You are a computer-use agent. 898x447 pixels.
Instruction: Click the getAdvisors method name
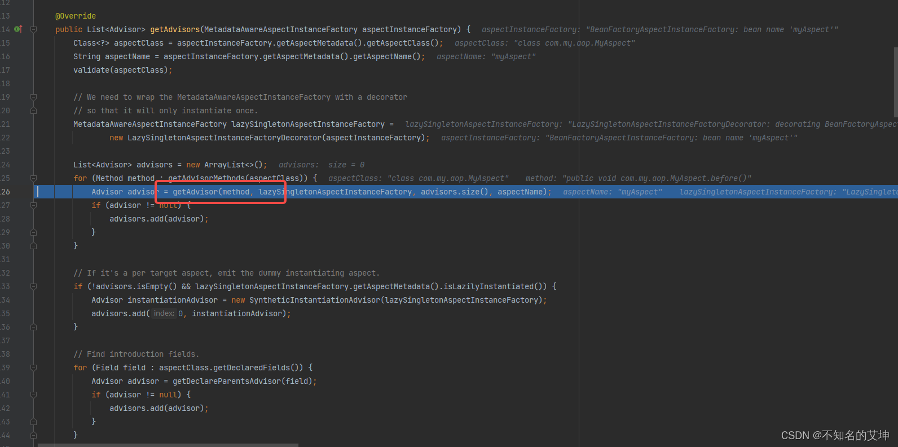click(175, 29)
